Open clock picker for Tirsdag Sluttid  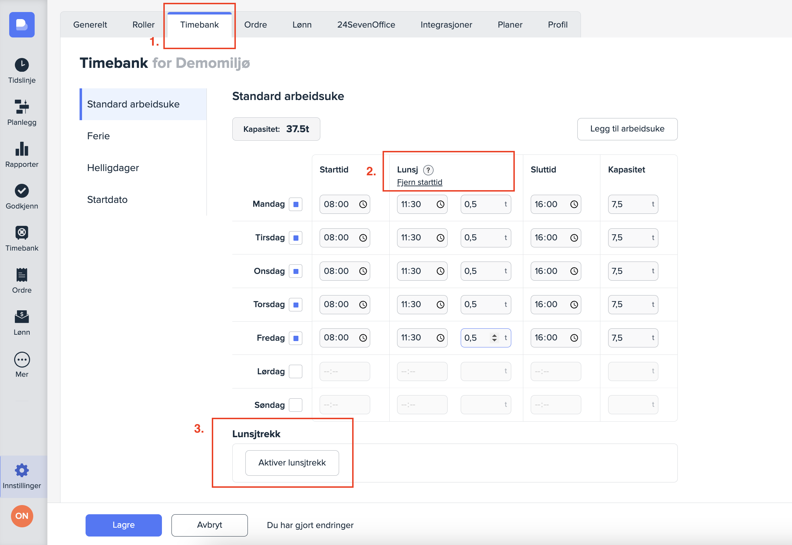574,238
